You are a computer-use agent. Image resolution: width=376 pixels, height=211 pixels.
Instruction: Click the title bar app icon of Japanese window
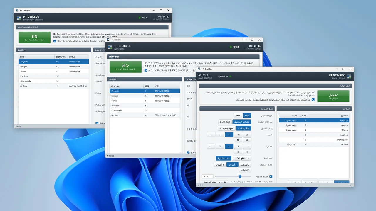point(108,40)
